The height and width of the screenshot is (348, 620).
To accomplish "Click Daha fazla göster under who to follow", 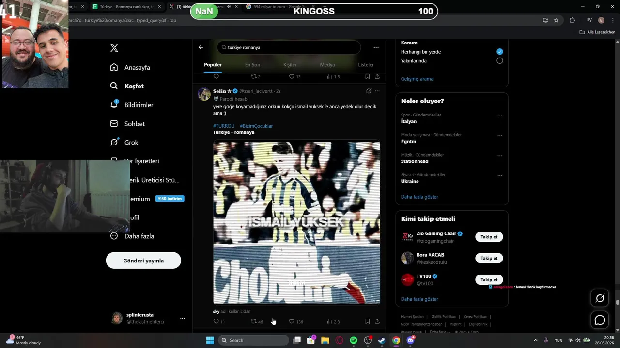I will click(x=419, y=299).
